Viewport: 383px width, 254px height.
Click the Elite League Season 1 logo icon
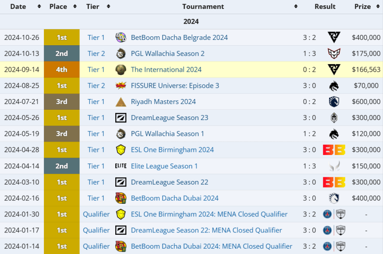[121, 166]
